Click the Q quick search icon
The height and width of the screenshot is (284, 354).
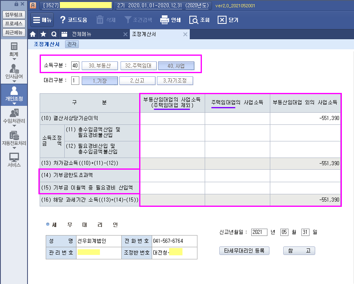pyautogui.click(x=53, y=34)
